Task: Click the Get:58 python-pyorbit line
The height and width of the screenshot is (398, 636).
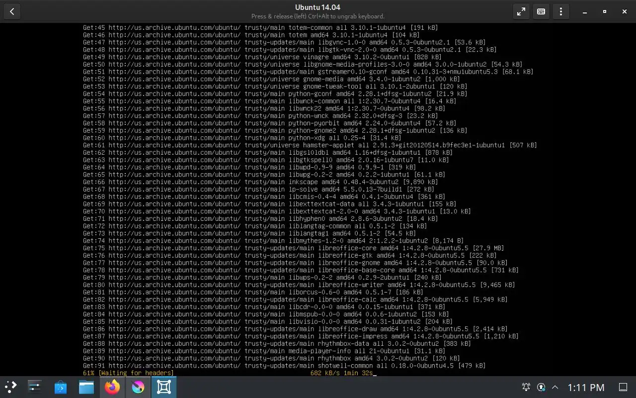Action: [x=270, y=123]
